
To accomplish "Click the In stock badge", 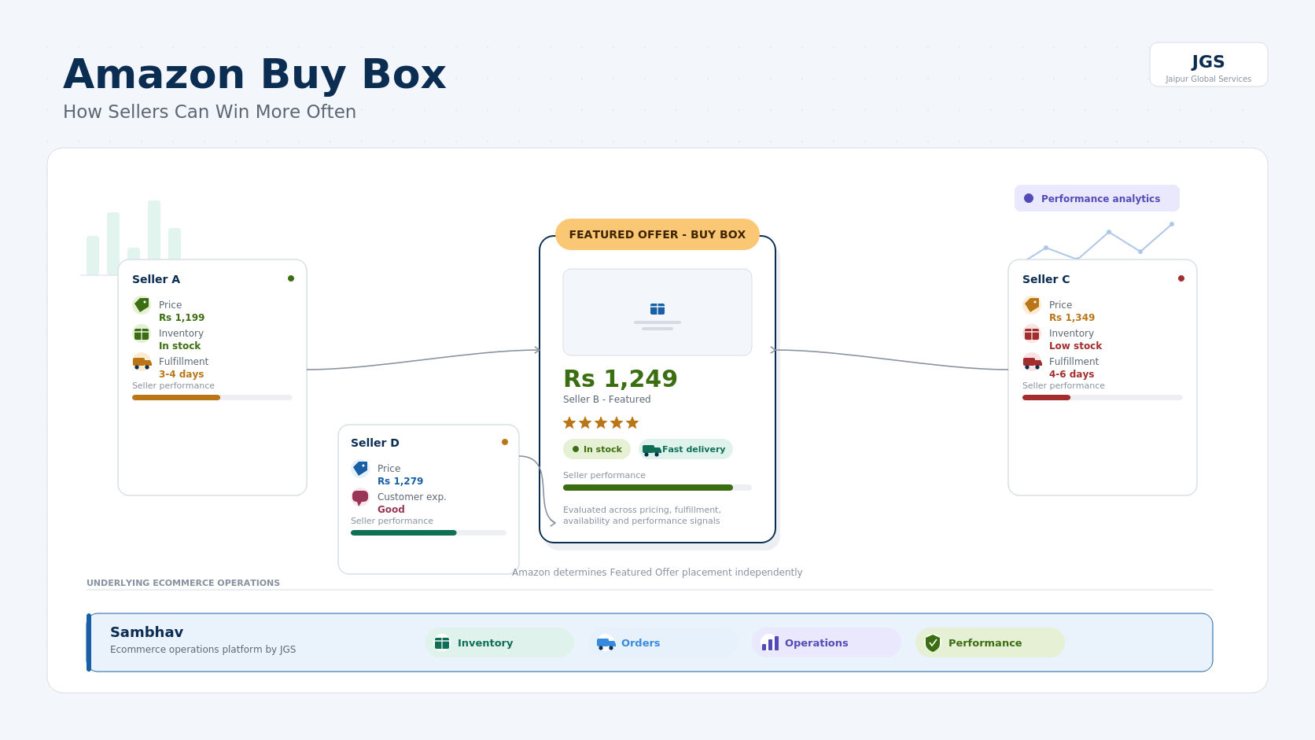I will point(597,449).
